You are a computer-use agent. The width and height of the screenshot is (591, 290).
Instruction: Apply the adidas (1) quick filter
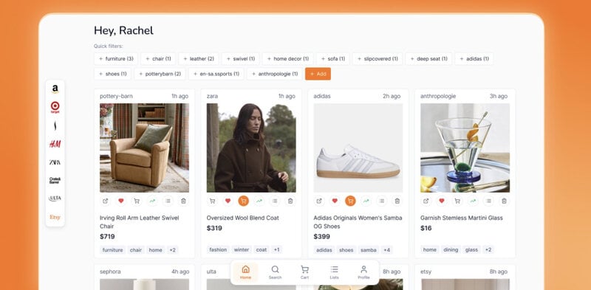click(x=474, y=59)
